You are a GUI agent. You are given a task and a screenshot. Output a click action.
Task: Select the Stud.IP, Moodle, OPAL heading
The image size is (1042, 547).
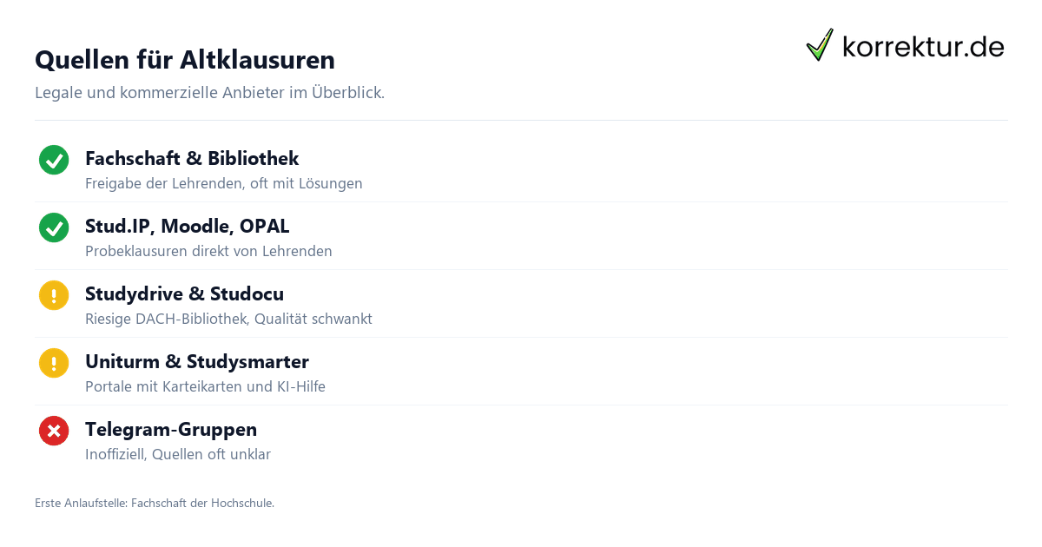tap(188, 227)
